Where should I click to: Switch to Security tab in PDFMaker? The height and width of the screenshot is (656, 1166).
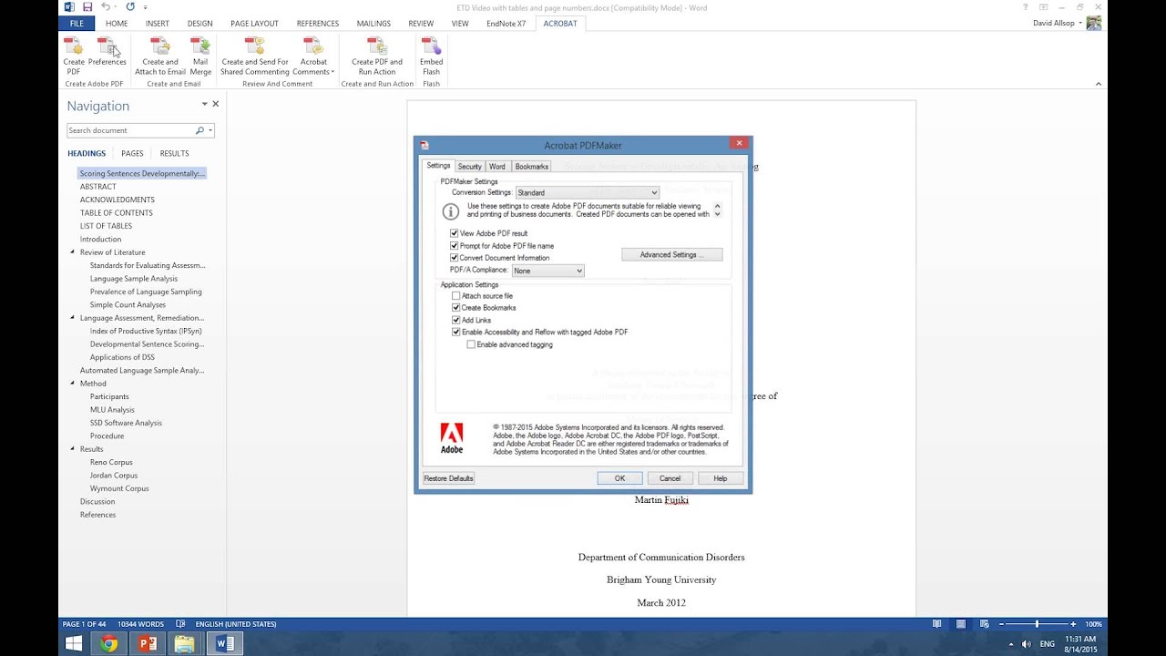(469, 167)
